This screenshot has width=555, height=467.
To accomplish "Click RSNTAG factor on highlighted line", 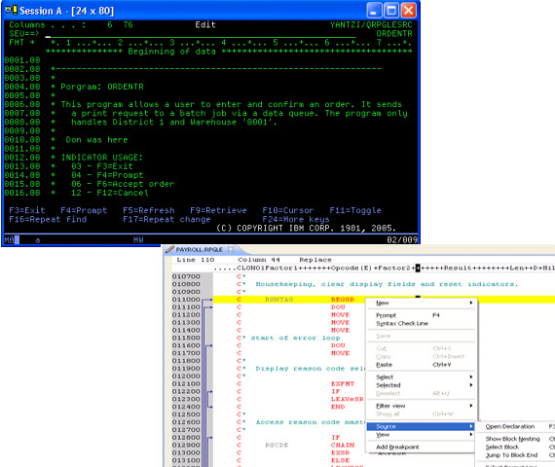I will (279, 300).
